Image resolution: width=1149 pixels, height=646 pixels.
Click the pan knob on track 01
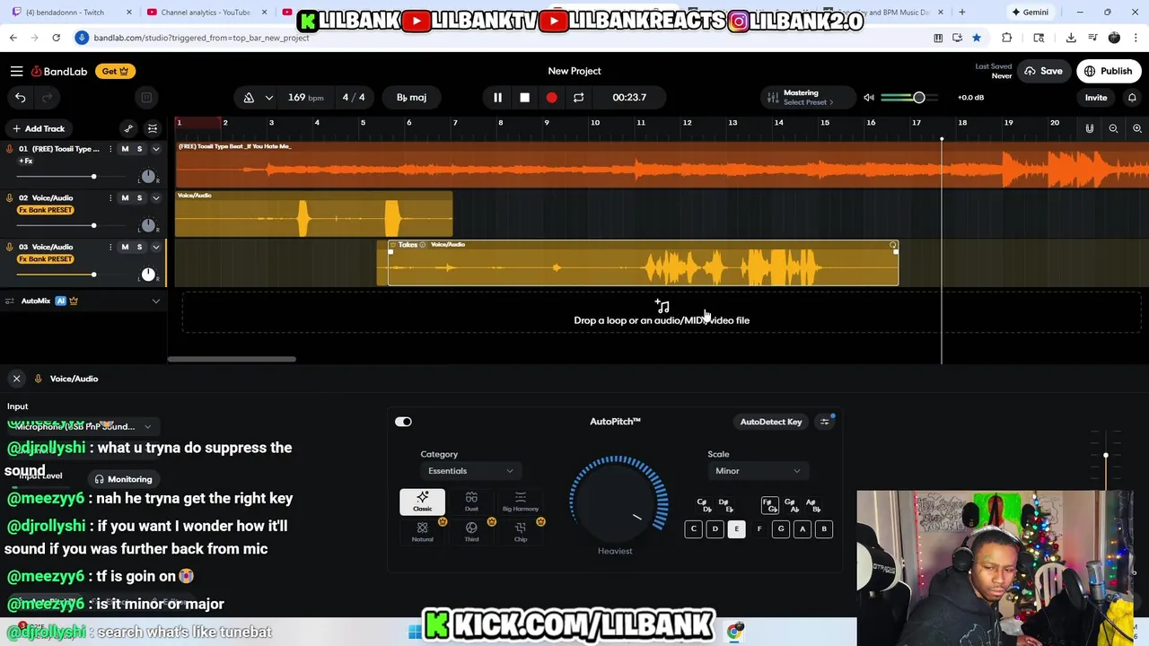[x=148, y=176]
